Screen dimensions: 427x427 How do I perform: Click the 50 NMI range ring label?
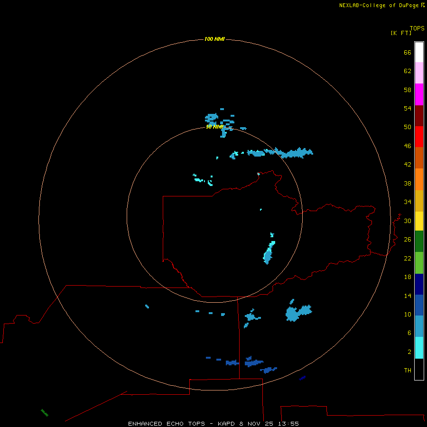coord(214,127)
